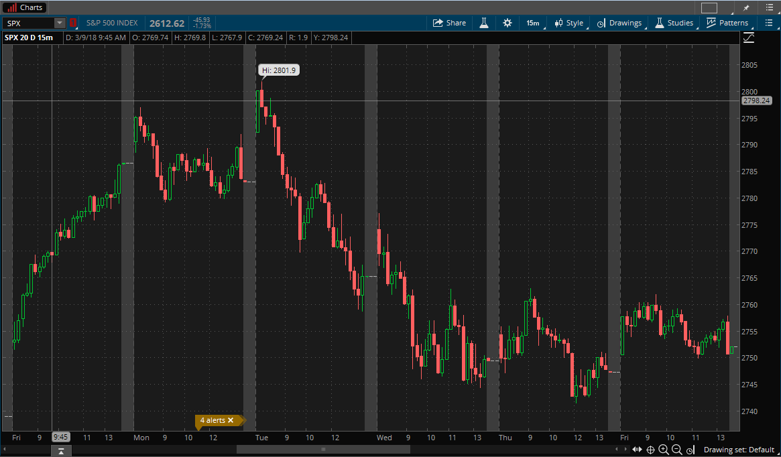
Task: Click the red alert indicator beside SPX
Action: coord(73,22)
